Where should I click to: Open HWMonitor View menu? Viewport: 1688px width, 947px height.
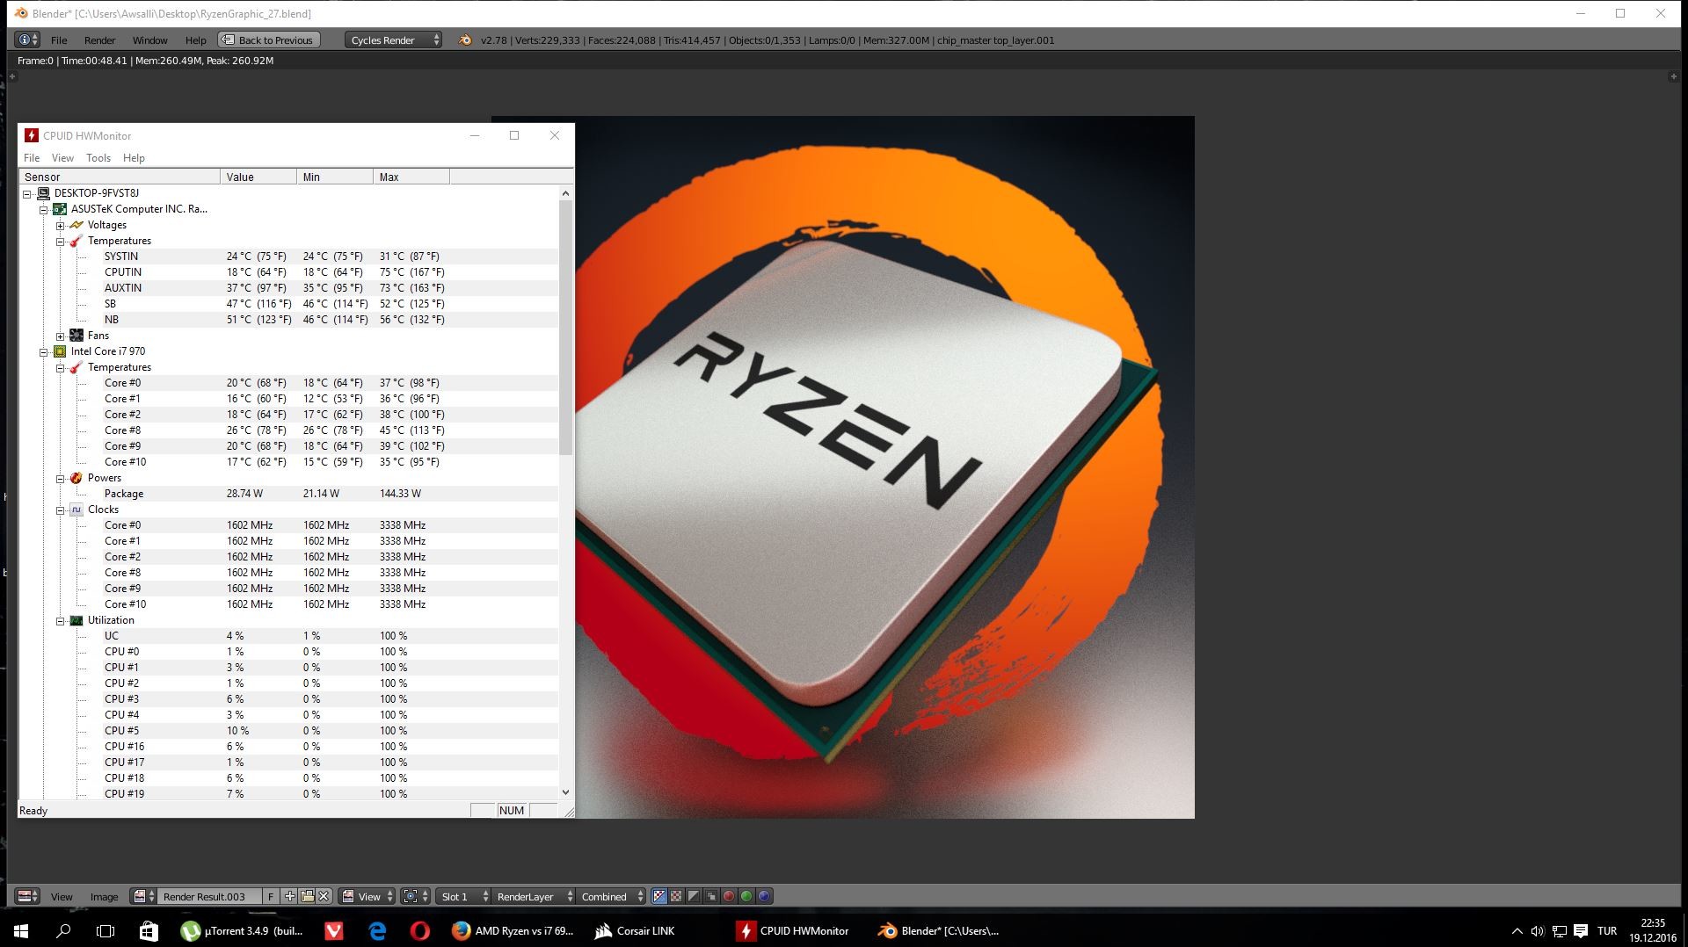pyautogui.click(x=62, y=158)
